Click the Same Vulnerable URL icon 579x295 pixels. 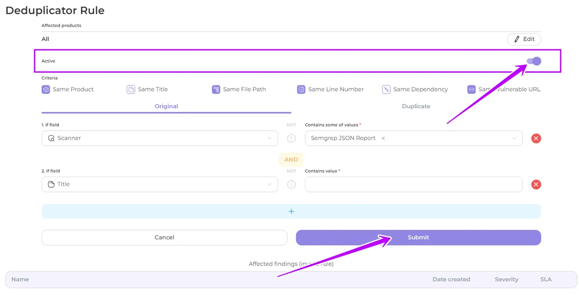pyautogui.click(x=471, y=89)
